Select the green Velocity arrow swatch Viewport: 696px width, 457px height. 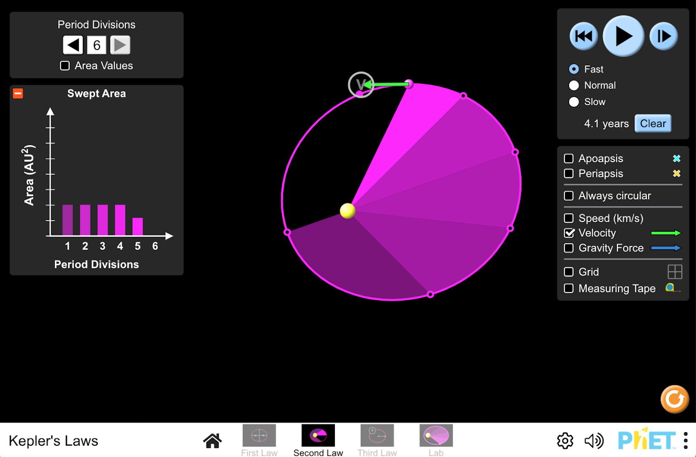(x=666, y=233)
